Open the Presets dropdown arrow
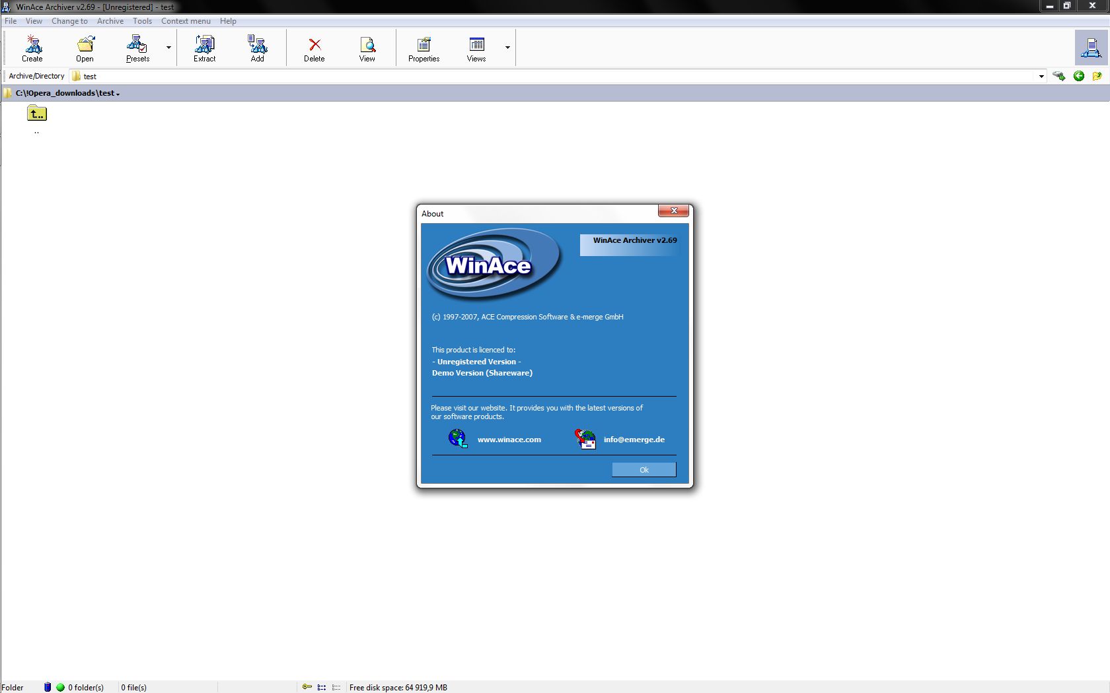The image size is (1110, 693). (168, 48)
